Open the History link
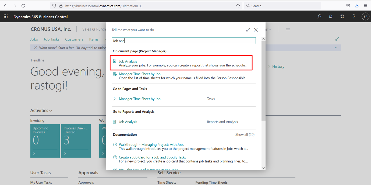The height and width of the screenshot is (185, 371). (x=278, y=66)
